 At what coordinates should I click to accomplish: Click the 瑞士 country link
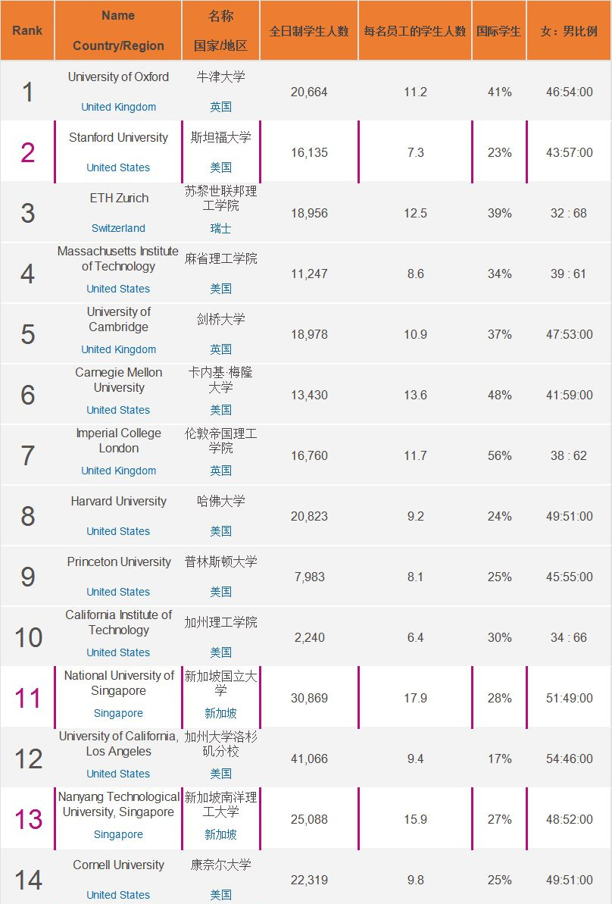pos(220,228)
